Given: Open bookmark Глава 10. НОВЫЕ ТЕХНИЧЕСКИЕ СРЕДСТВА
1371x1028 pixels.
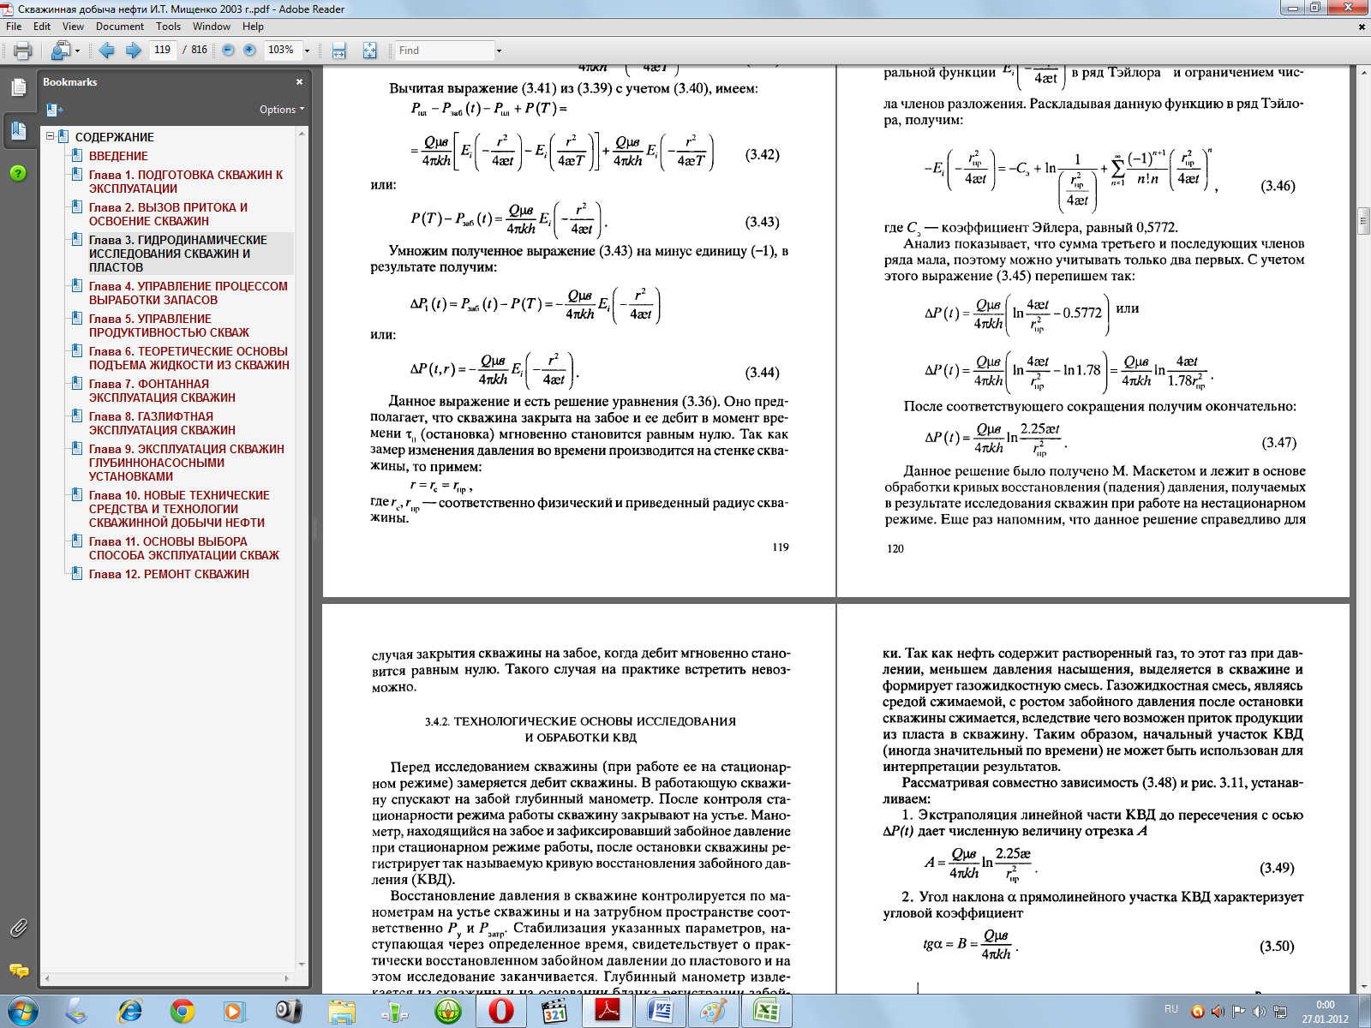Looking at the screenshot, I should click(x=179, y=509).
